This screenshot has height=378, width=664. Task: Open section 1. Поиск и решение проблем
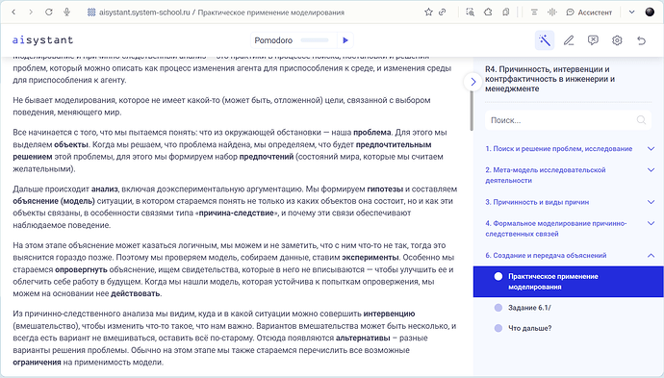pos(558,148)
